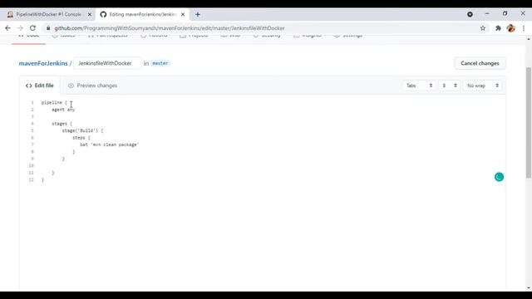532x299 pixels.
Task: Click the line "bat 'mvn clean package'"
Action: [110, 145]
